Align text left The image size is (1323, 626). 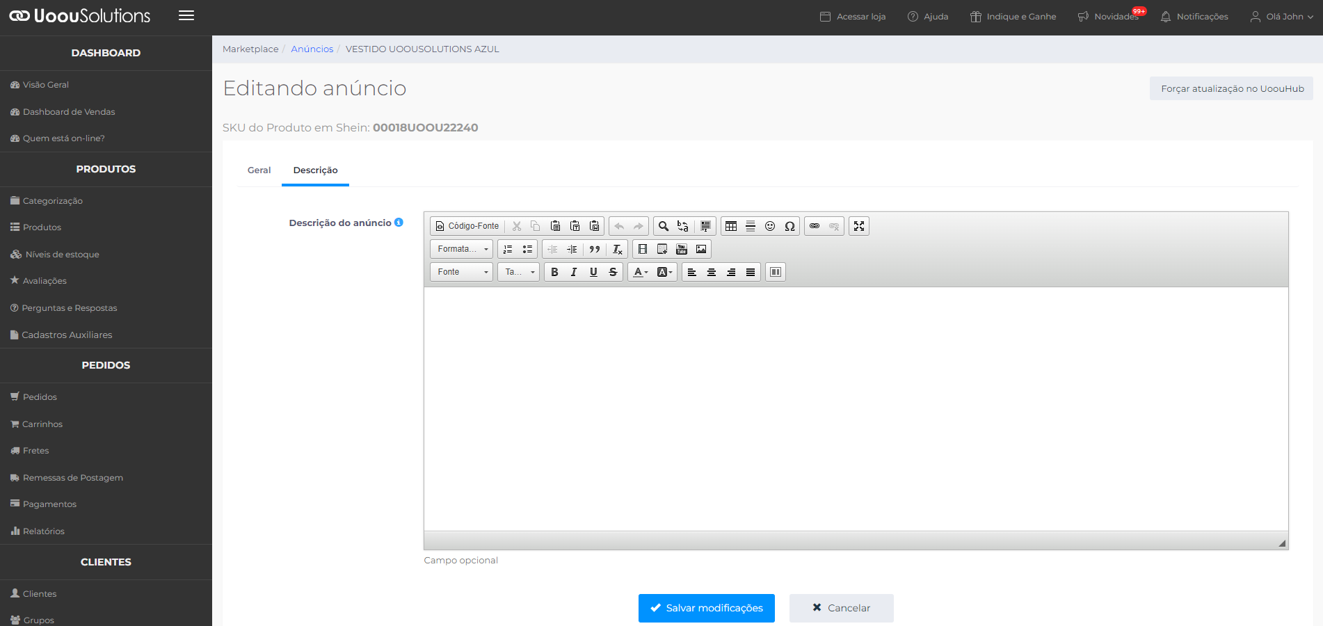pyautogui.click(x=692, y=272)
